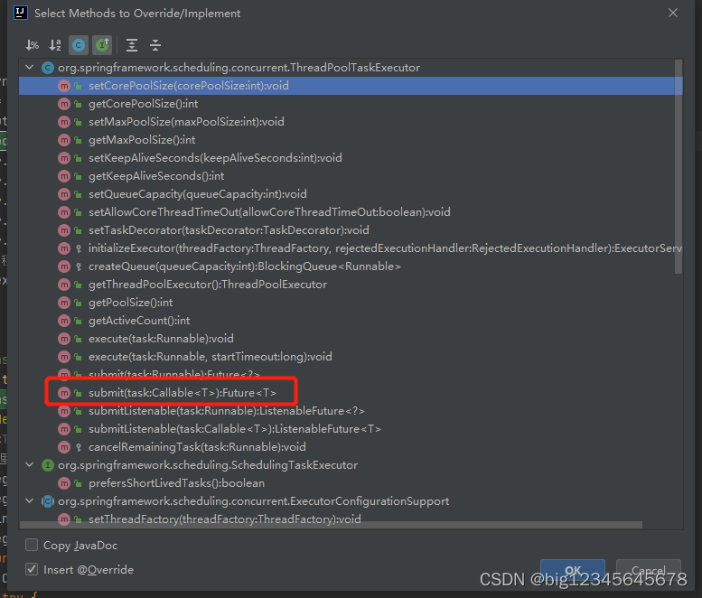Confirm with the OK button

click(x=573, y=570)
